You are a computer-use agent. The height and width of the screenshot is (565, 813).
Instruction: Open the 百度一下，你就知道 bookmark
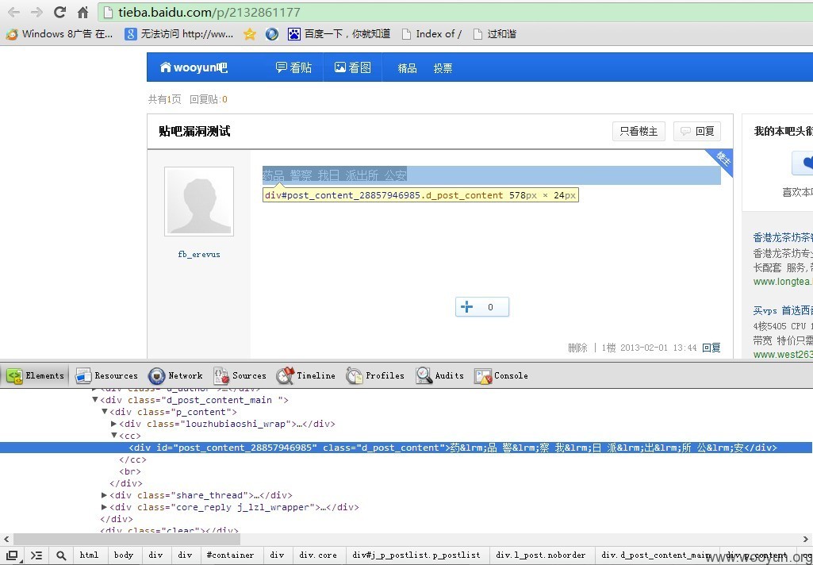coord(339,34)
